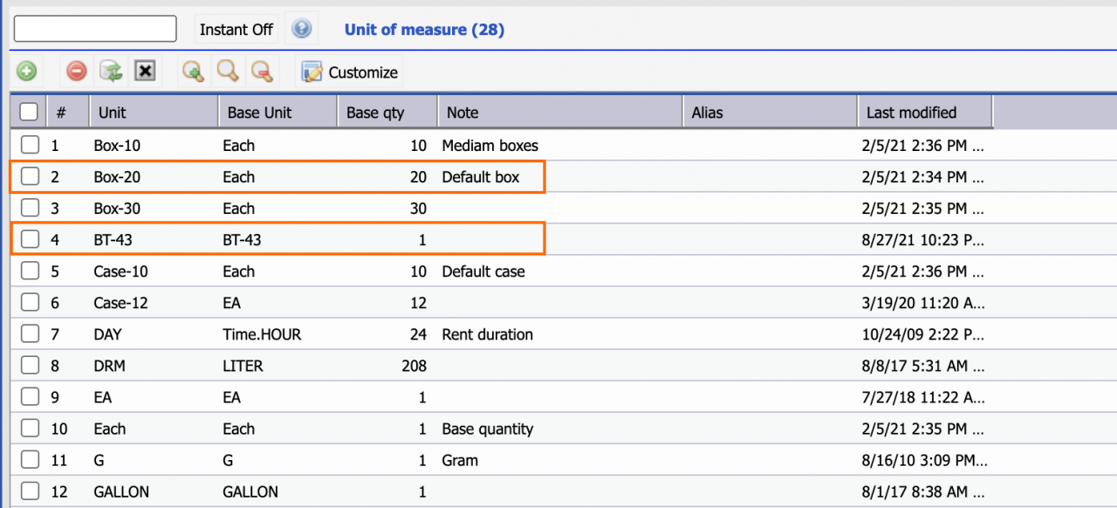Open the Customize columns button
Image resolution: width=1117 pixels, height=508 pixels.
[x=350, y=72]
